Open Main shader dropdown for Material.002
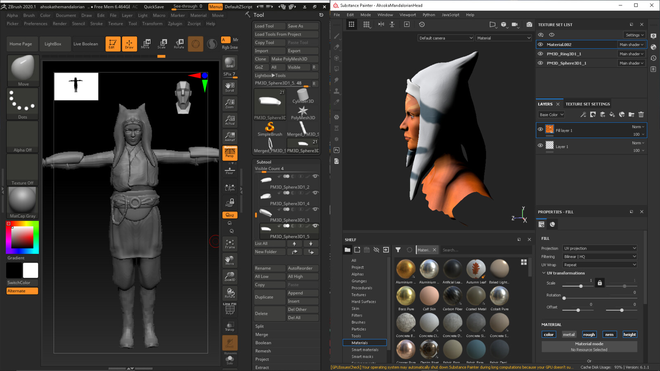660x371 pixels. tap(631, 45)
